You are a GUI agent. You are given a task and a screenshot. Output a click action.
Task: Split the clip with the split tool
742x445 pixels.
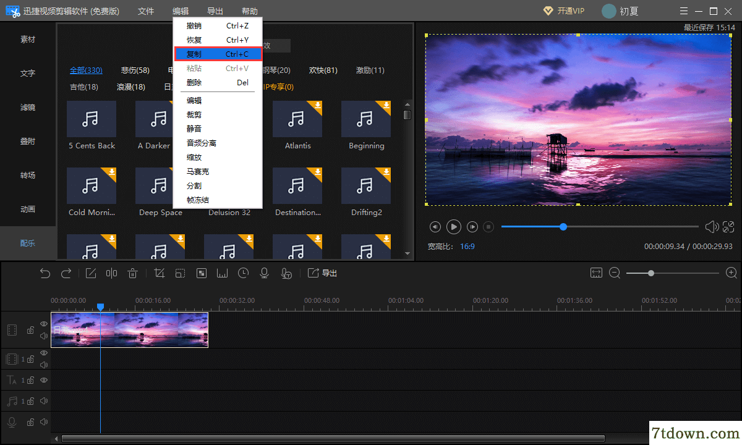click(111, 273)
